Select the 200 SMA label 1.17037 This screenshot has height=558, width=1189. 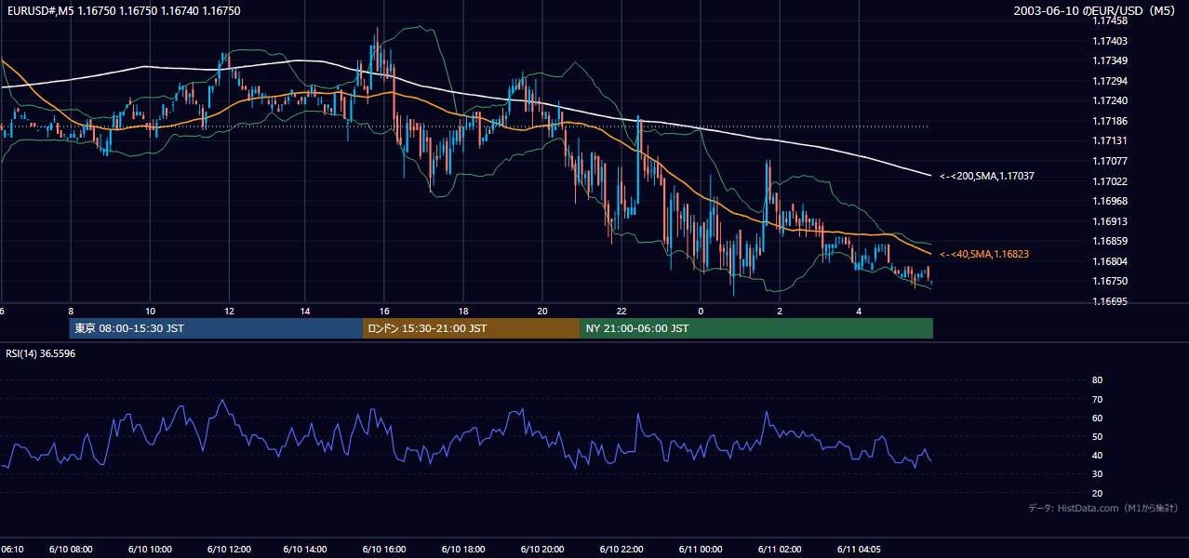tap(987, 176)
